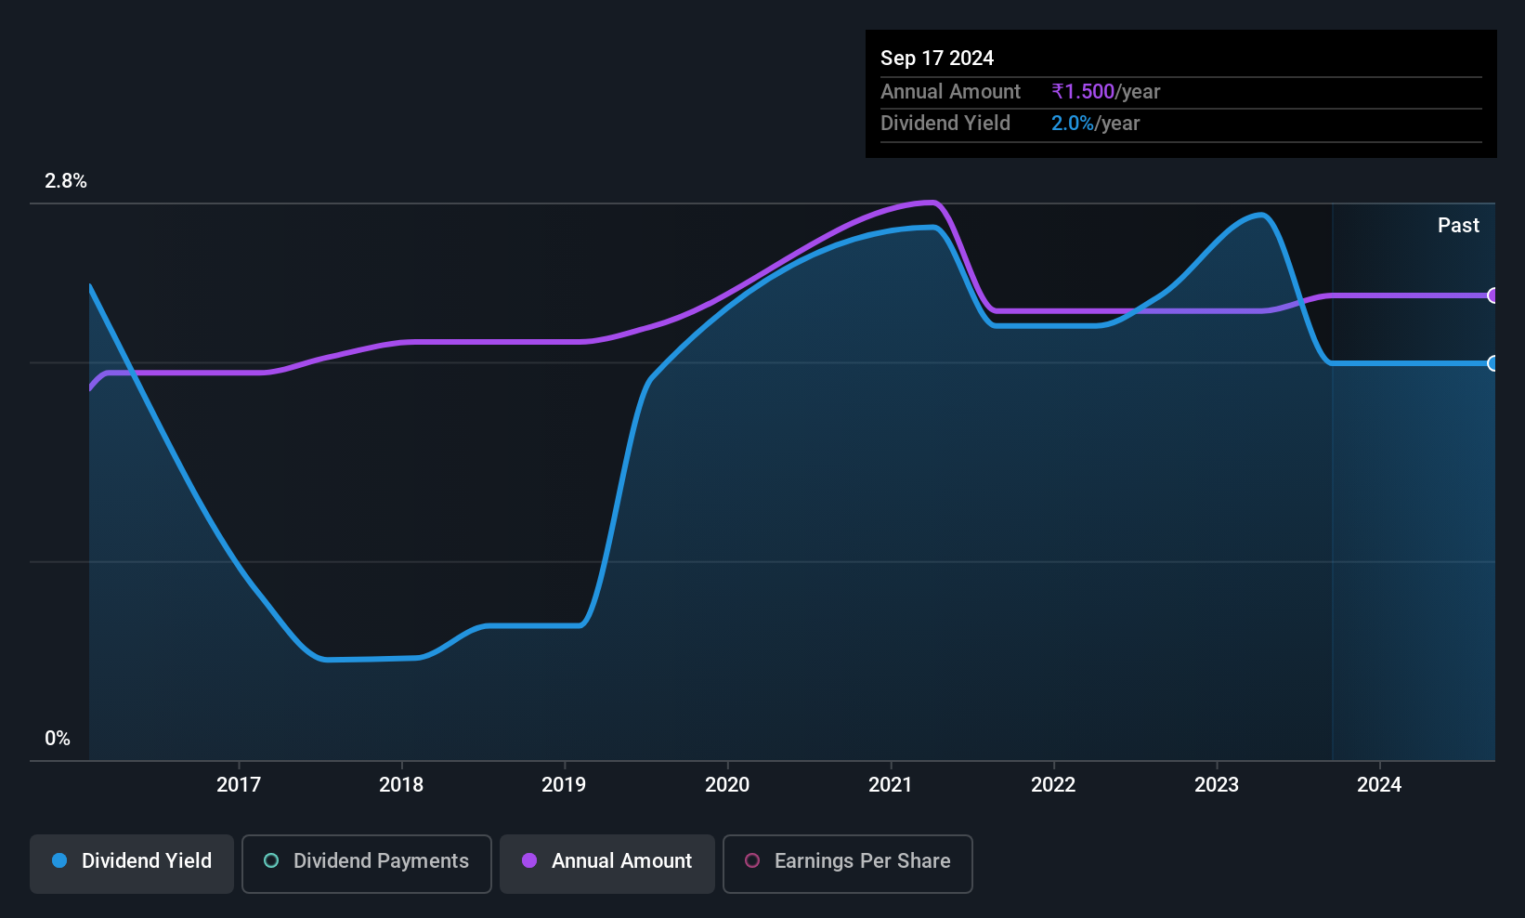
Task: Enable the Dividend Payments series
Action: click(x=367, y=864)
